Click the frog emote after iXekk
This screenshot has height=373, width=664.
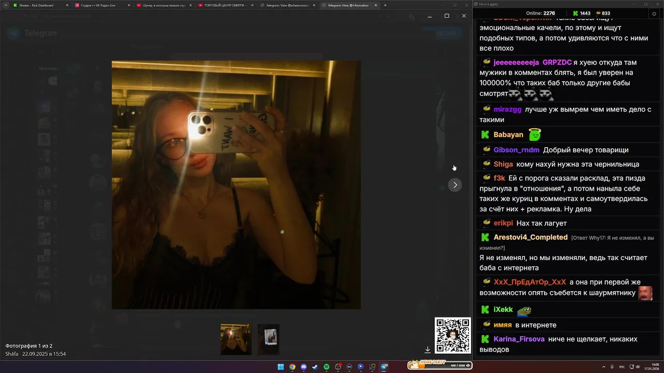pos(524,310)
